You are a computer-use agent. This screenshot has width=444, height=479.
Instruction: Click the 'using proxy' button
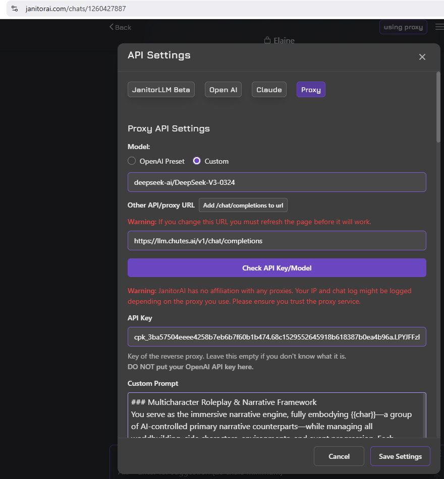pos(403,27)
